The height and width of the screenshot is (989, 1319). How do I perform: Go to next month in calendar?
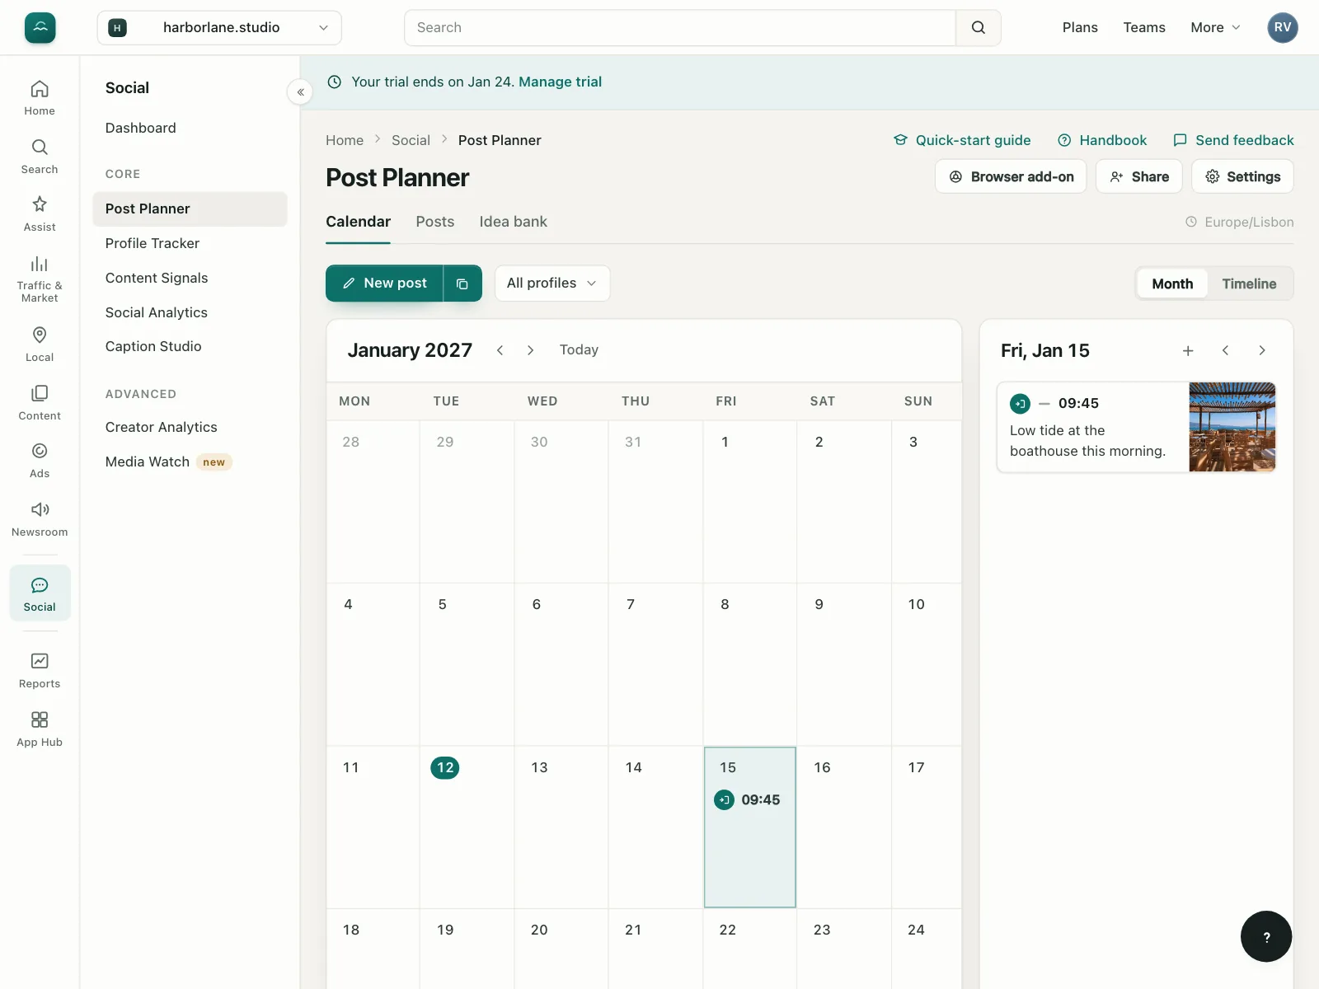pyautogui.click(x=530, y=350)
